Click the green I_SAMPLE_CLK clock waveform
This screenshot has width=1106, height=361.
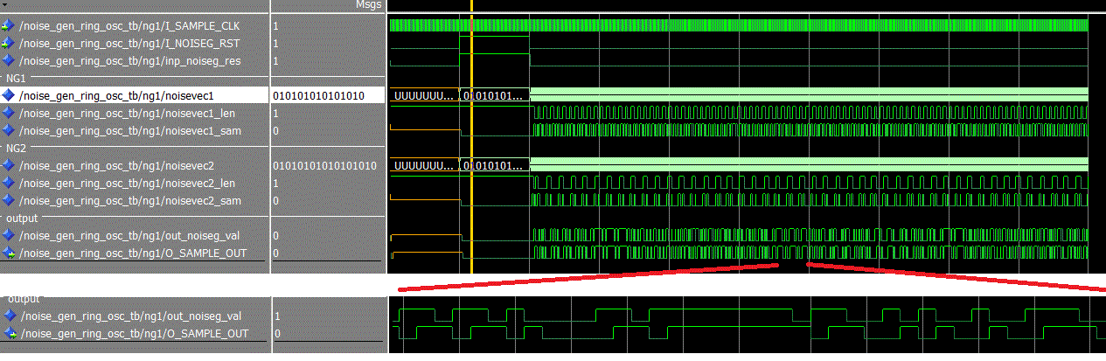point(739,25)
